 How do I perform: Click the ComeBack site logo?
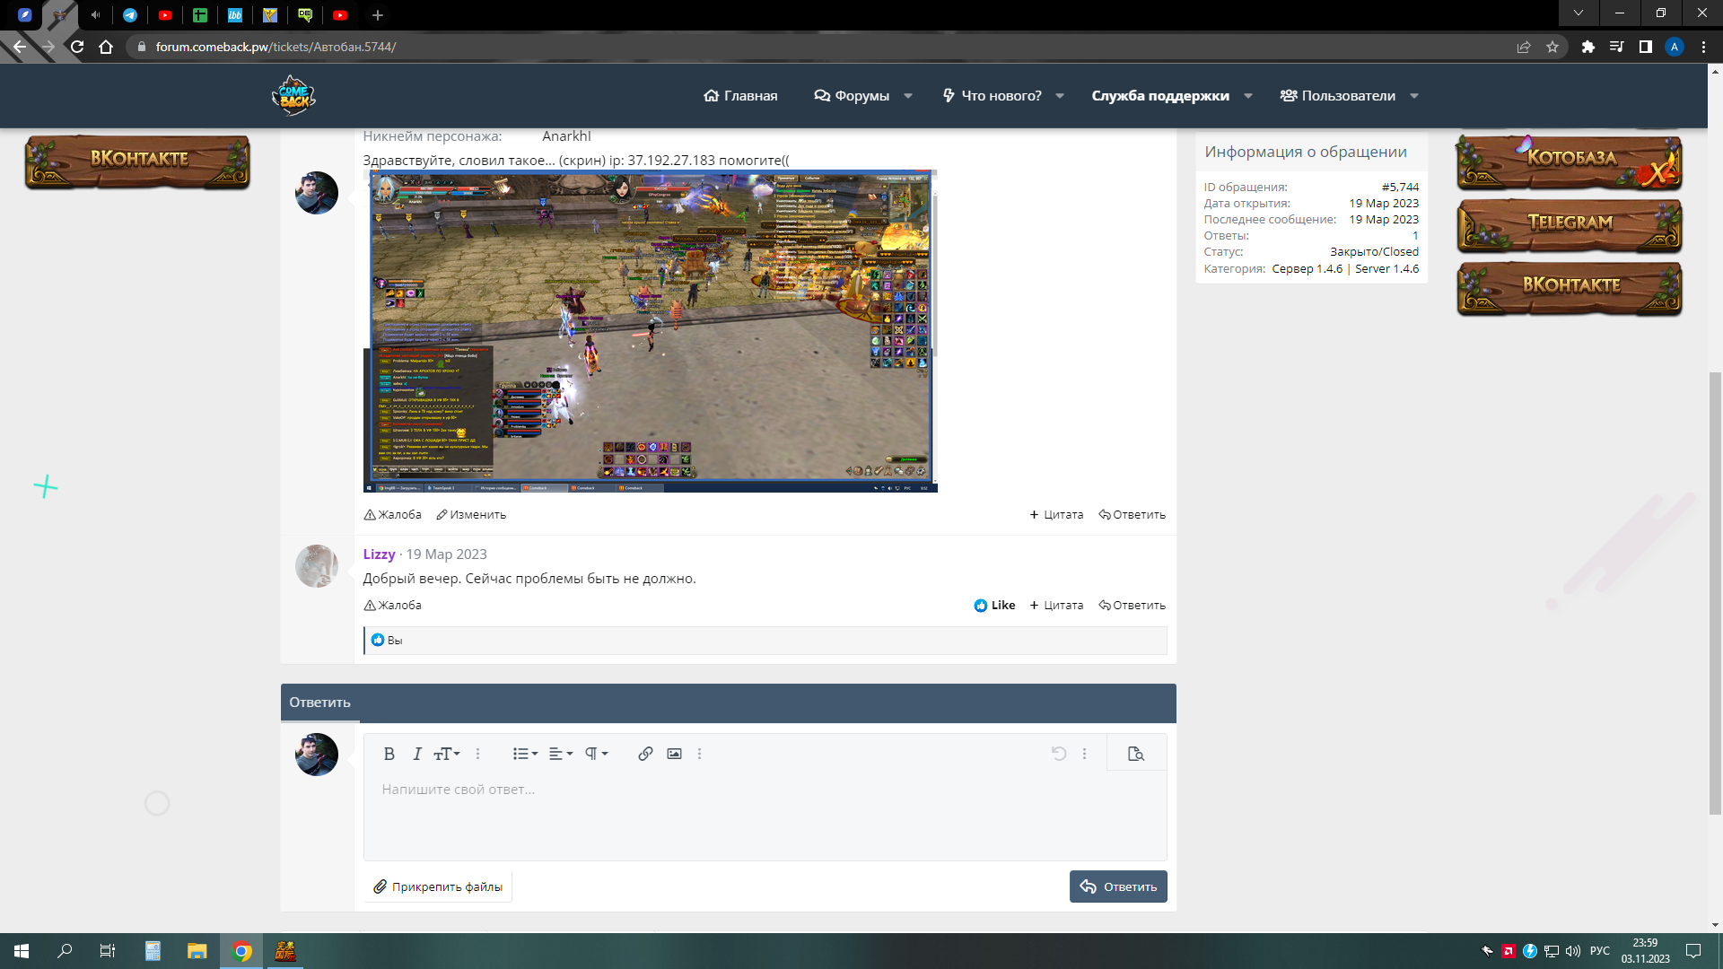(293, 96)
